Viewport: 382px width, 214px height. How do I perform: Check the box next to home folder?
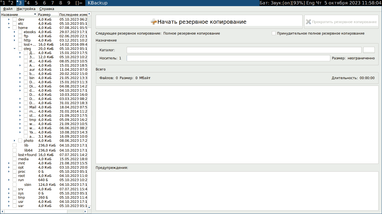tap(15, 28)
